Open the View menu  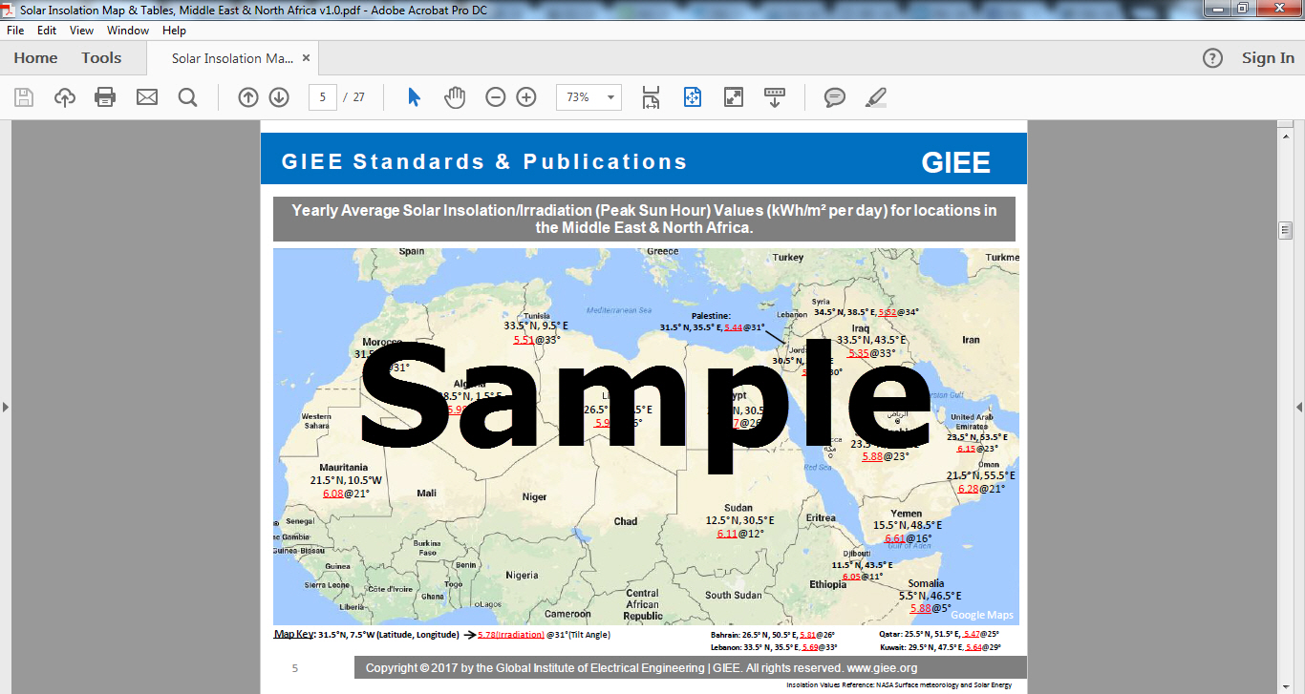coord(82,31)
